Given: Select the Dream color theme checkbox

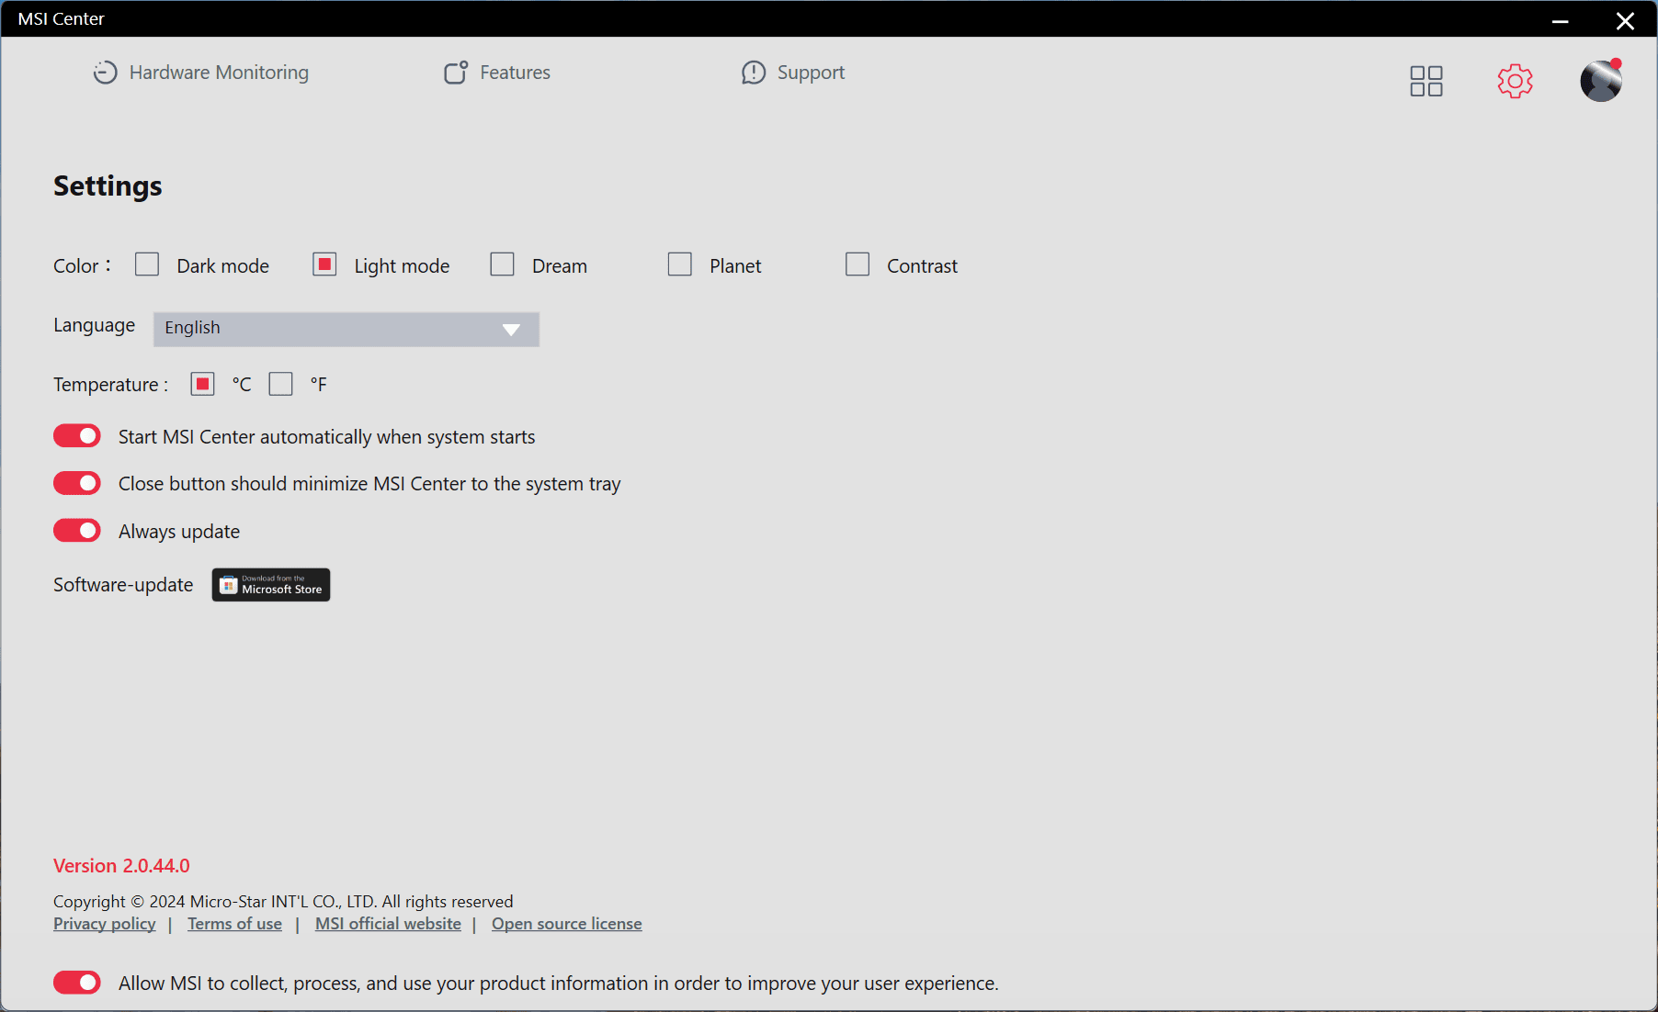Looking at the screenshot, I should point(502,264).
